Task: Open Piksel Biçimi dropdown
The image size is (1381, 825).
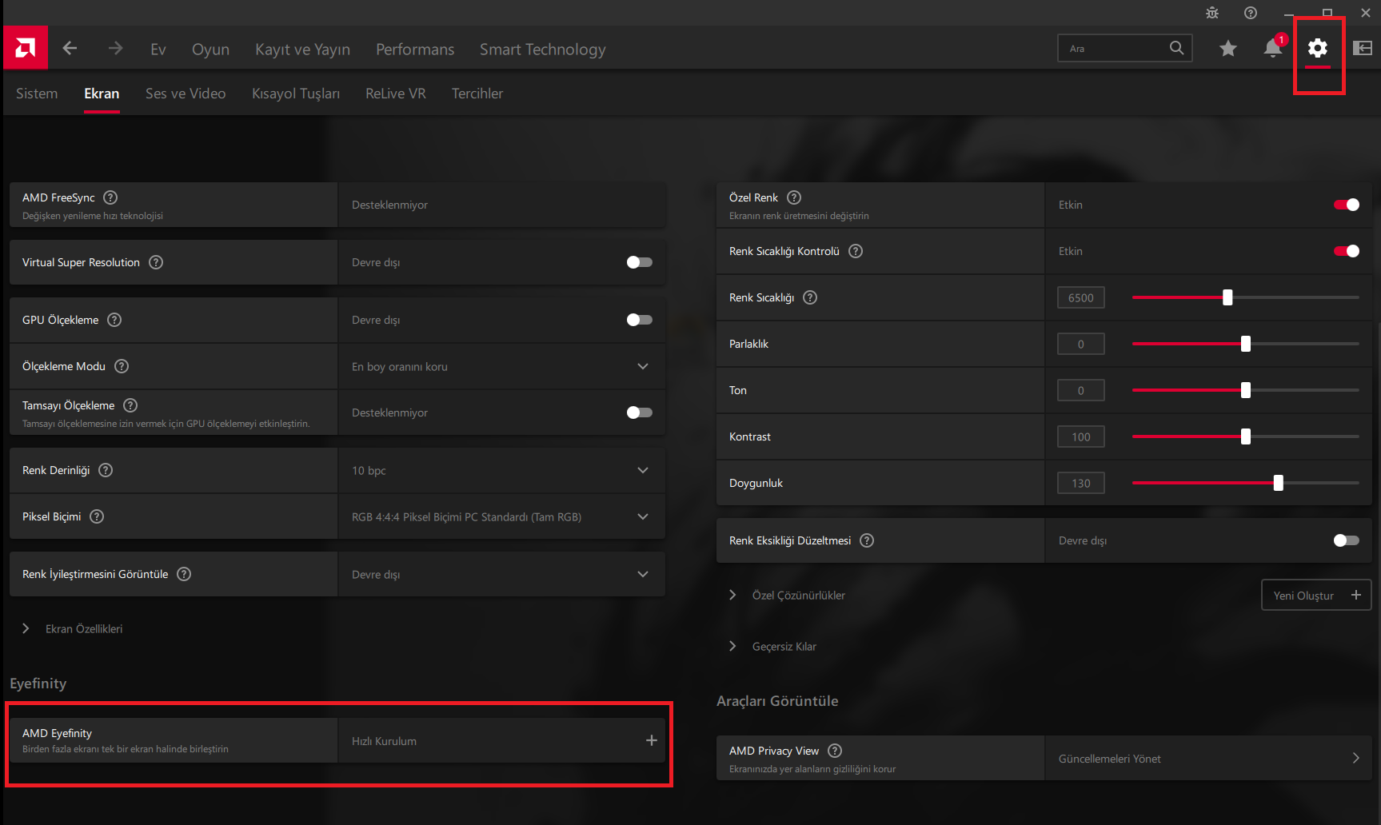Action: click(x=502, y=516)
